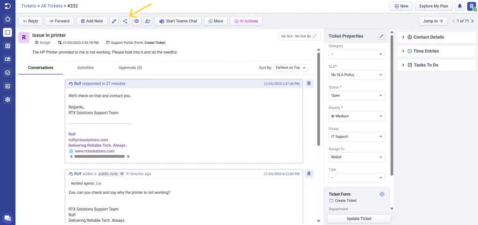This screenshot has width=478, height=225.
Task: Click the eye Watch ticket toolbar icon
Action: click(136, 21)
